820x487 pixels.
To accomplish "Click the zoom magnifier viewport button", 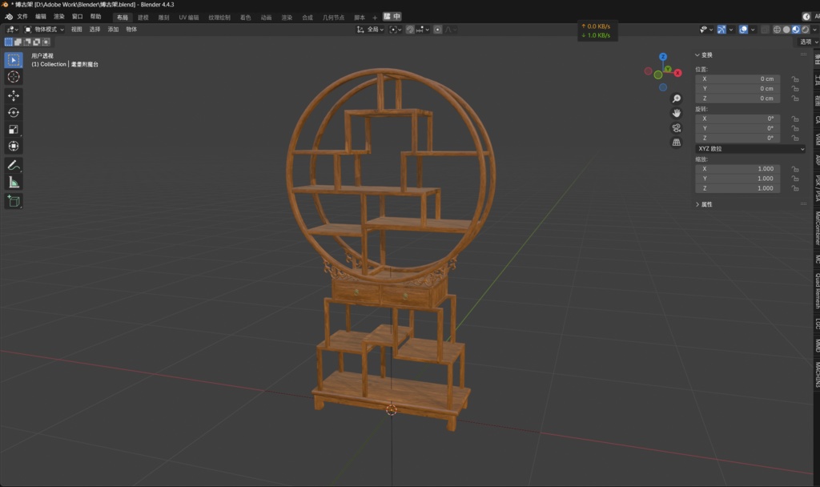I will tap(676, 99).
